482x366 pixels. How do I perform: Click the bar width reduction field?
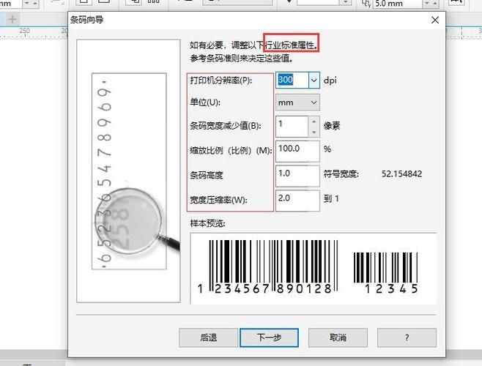(292, 127)
